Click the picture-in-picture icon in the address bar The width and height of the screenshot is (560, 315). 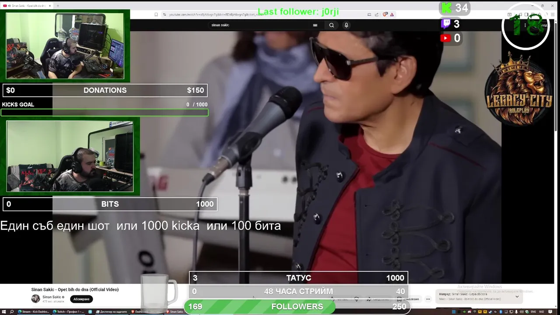click(x=369, y=14)
